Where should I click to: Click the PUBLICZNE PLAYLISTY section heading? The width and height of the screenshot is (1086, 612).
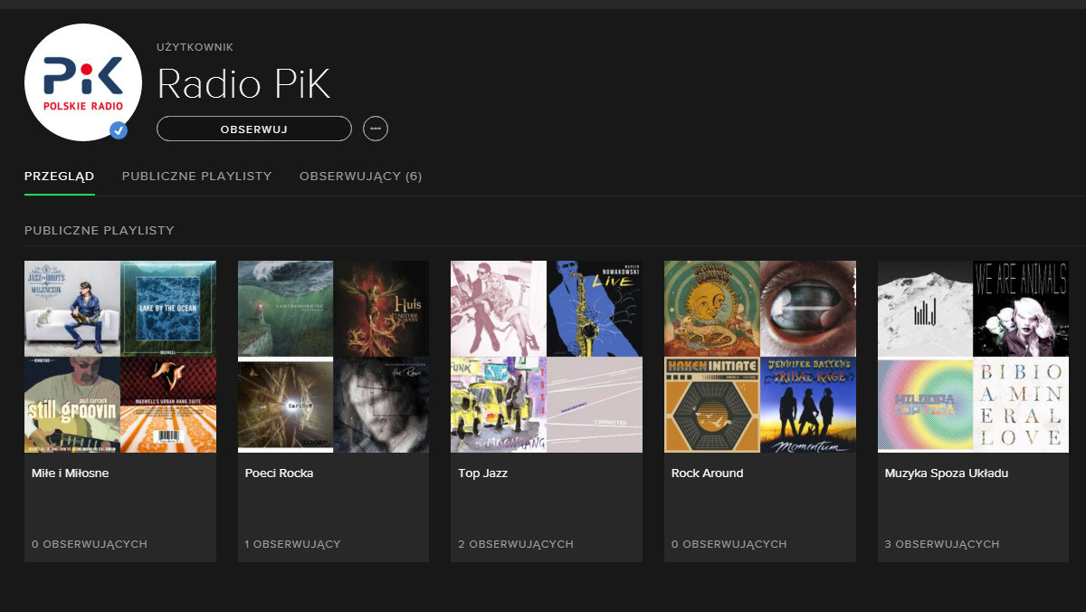pos(100,231)
